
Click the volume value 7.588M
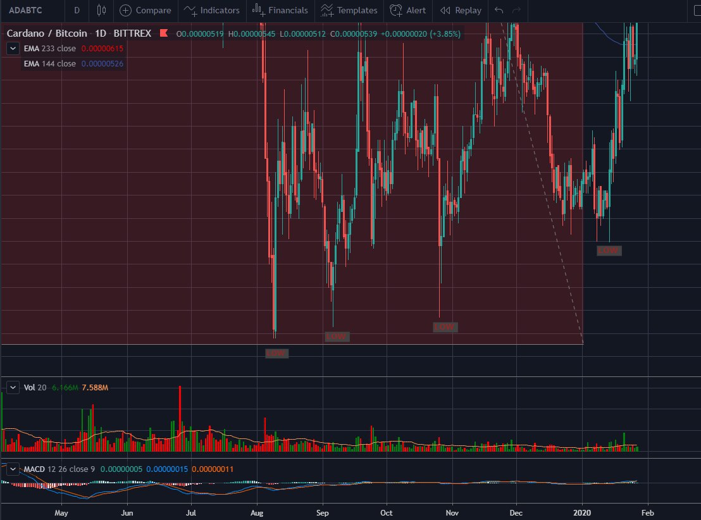point(95,387)
